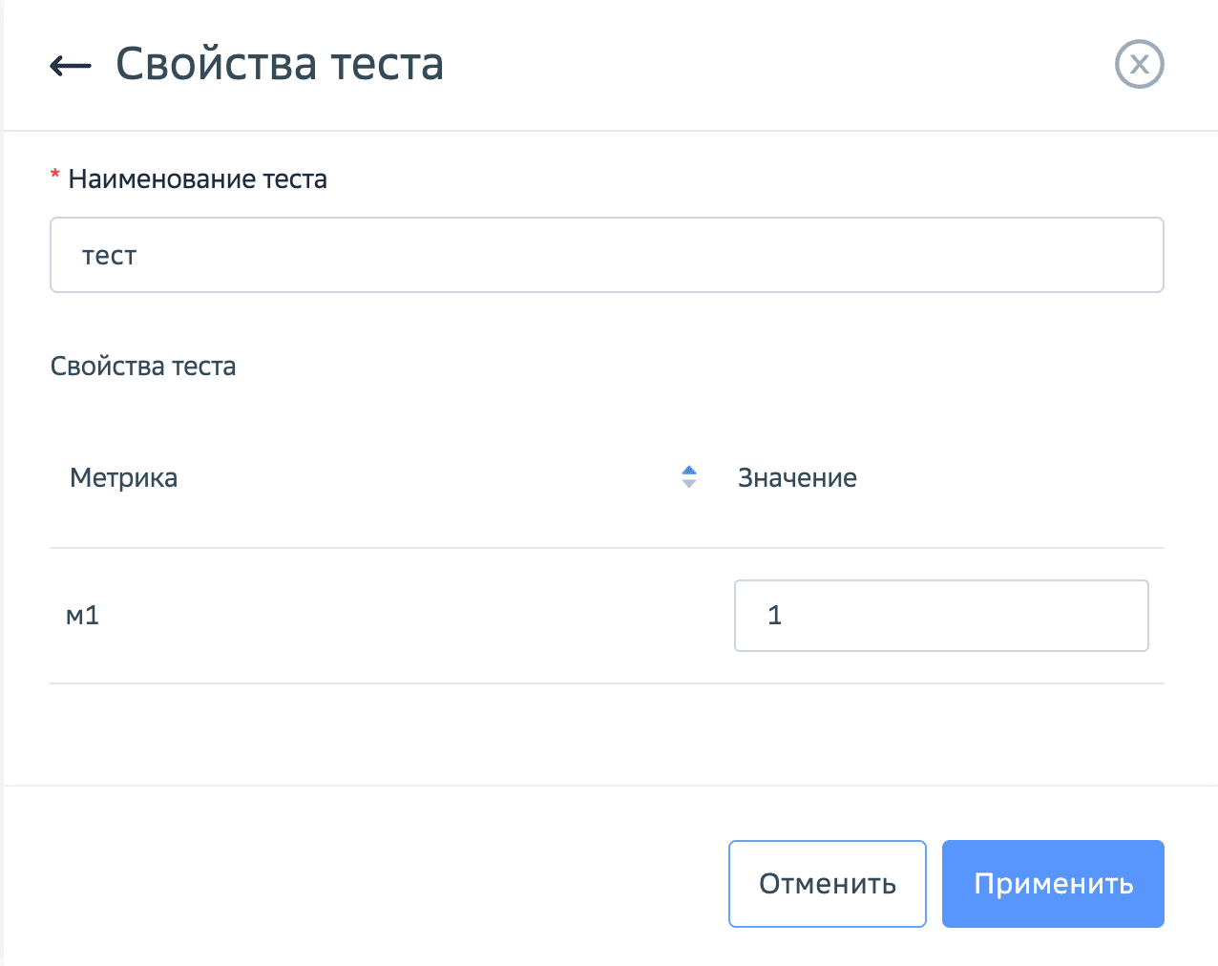Select the Значение column header
Screen dimensions: 1218x966
click(798, 477)
